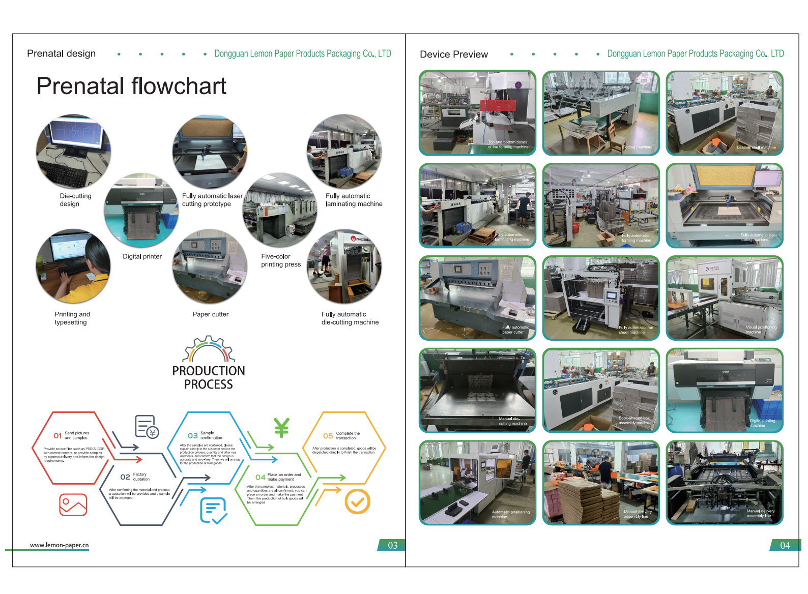Open the www.lemon-paper.cn website link
808x594 pixels.
click(x=59, y=545)
